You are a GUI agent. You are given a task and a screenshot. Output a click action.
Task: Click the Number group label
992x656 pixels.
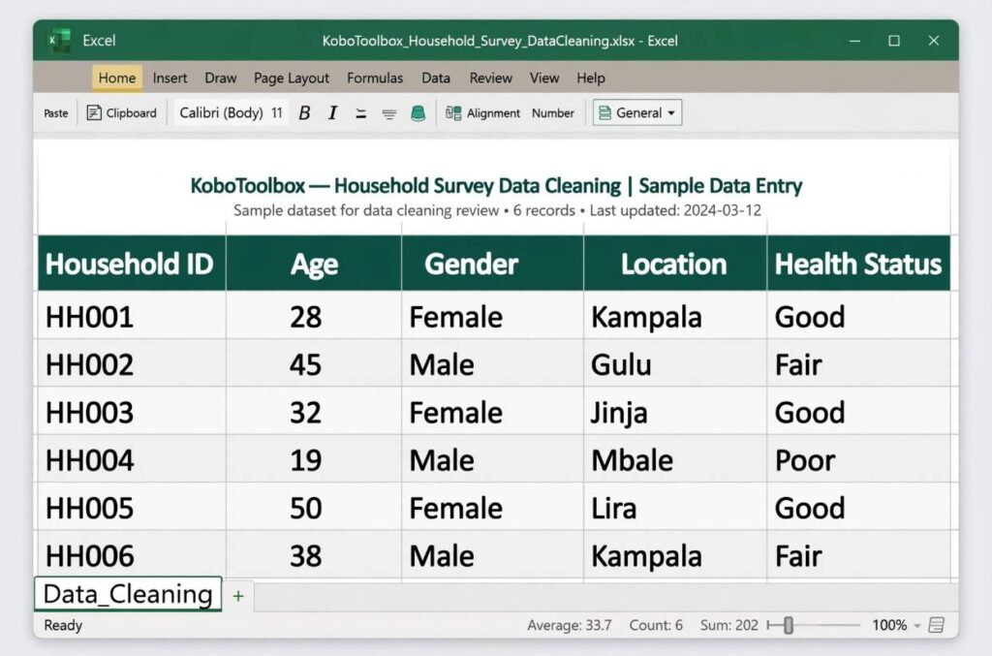(553, 112)
